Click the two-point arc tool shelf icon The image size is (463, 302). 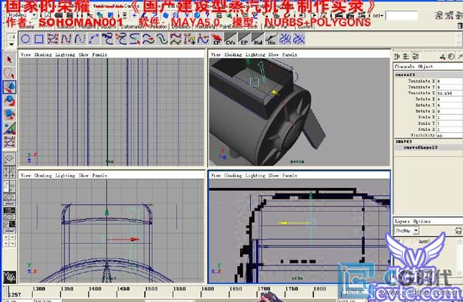[x=94, y=39]
